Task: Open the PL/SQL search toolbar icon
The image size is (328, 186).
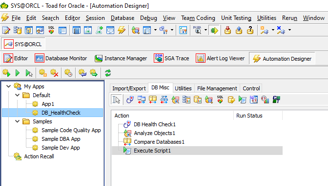Action: point(197,30)
